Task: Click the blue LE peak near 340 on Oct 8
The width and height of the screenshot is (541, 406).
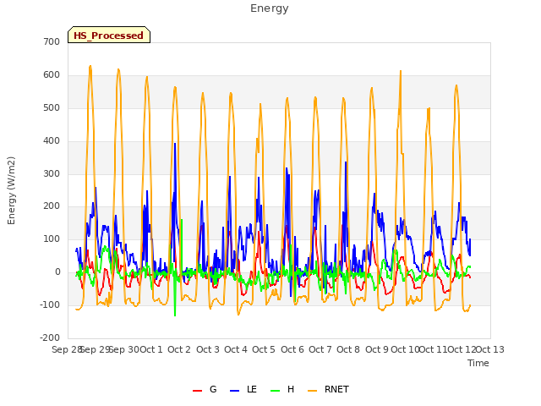Action: coord(346,162)
